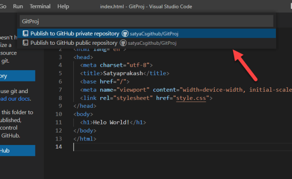Click the Initialize Repository blue button
Image resolution: width=292 pixels, height=179 pixels.
click(x=18, y=76)
